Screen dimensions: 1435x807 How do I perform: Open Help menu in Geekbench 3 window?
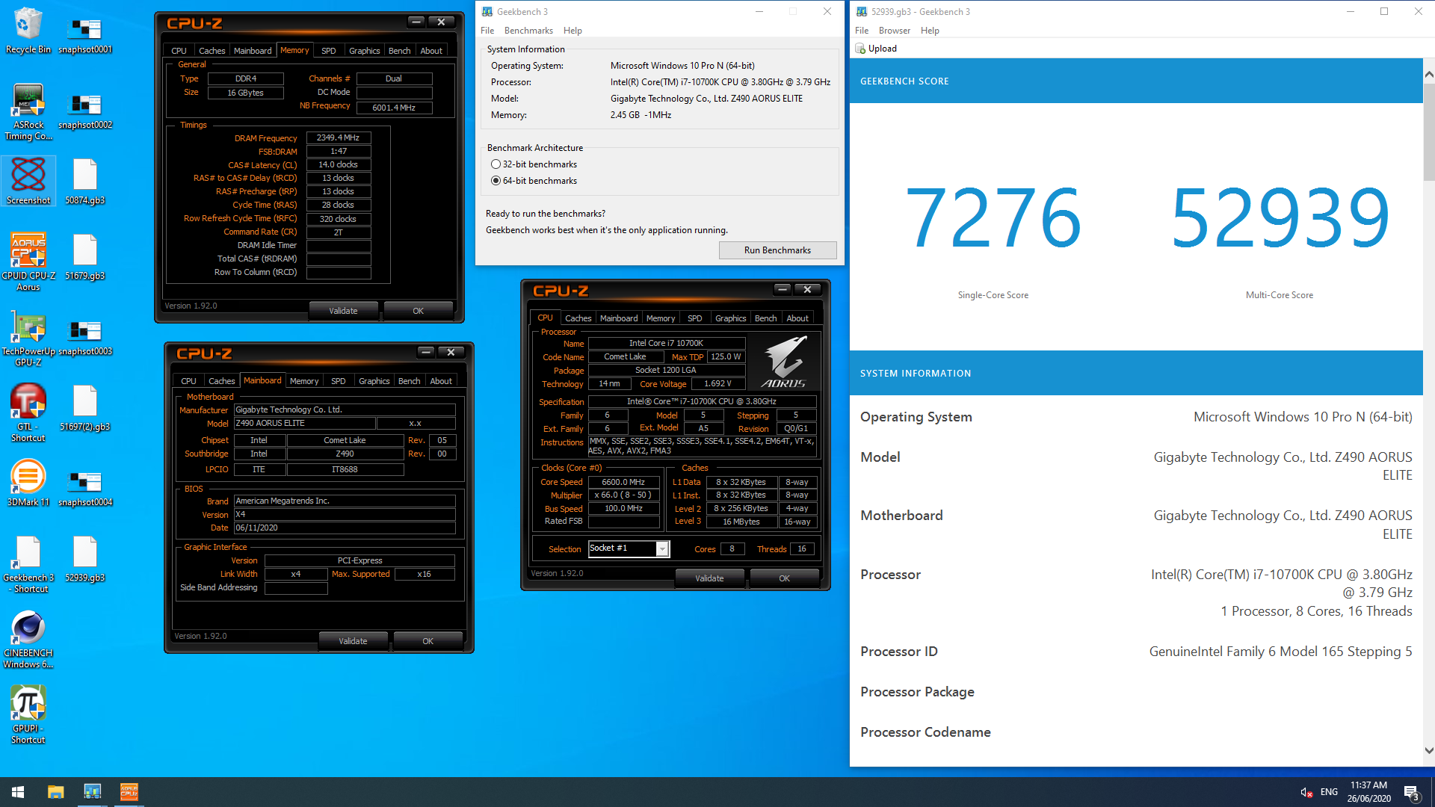573,31
